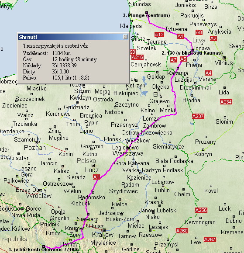
Task: Select waypoint marker 1 near Olomouc
Action: tap(44, 246)
